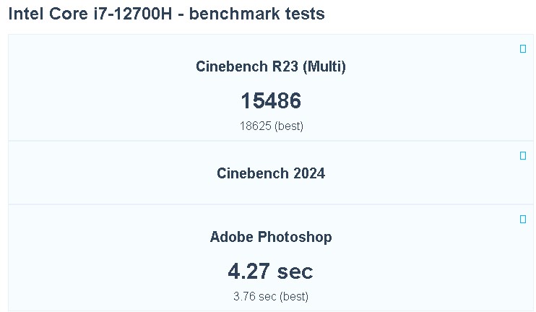Click the word "Adobe" in card title

232,237
